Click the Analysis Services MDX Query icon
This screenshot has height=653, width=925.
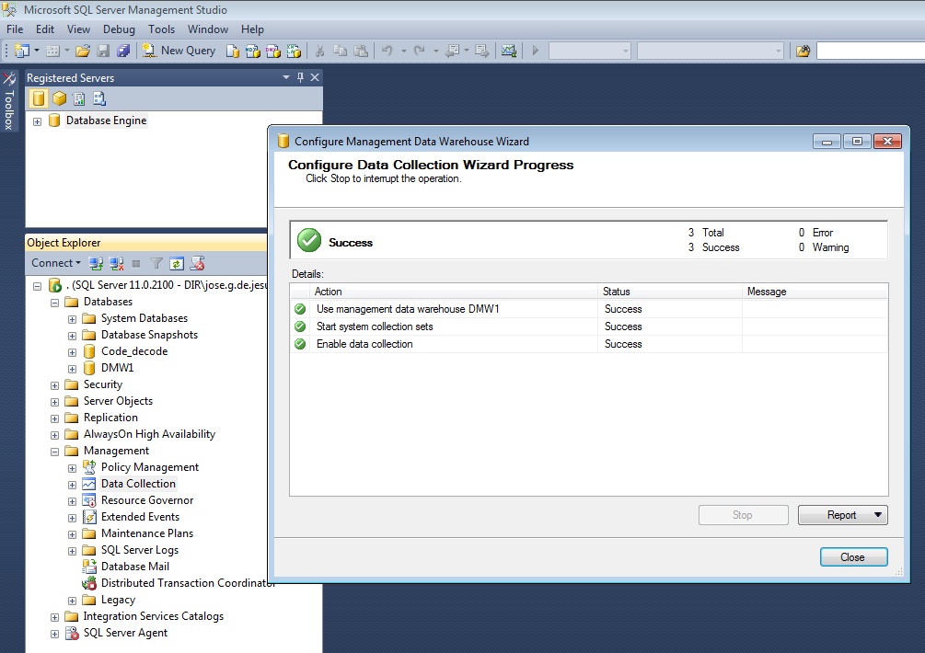coord(252,52)
